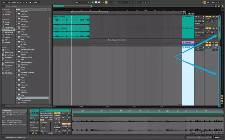The height and width of the screenshot is (140, 225).
Task: Open the Beats warp mode dropdown
Action: pyautogui.click(x=57, y=125)
